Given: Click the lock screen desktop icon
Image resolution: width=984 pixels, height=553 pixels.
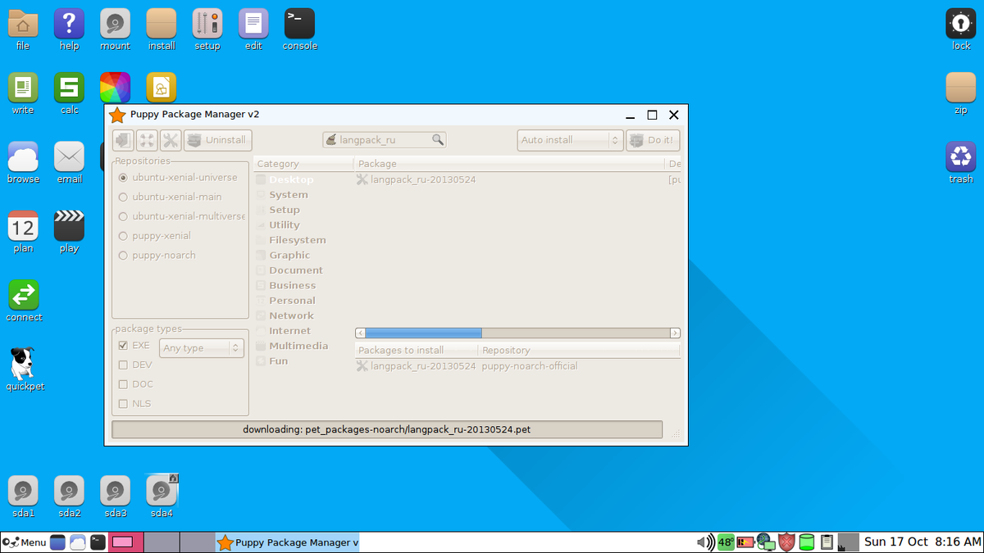Looking at the screenshot, I should 961,29.
